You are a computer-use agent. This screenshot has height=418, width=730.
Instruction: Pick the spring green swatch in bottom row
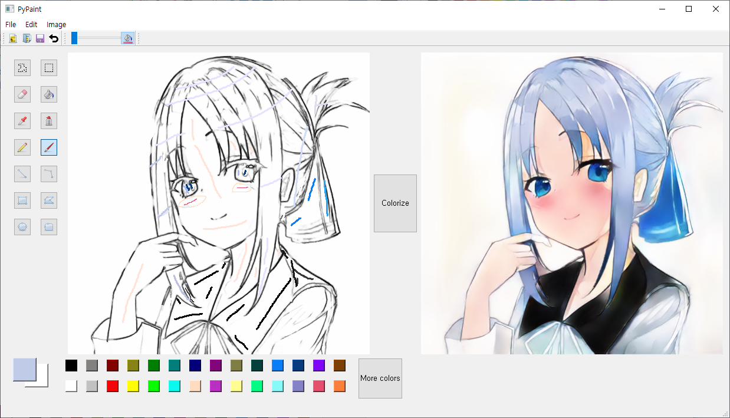tap(257, 386)
